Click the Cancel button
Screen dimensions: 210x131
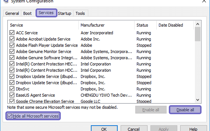pos(134,129)
